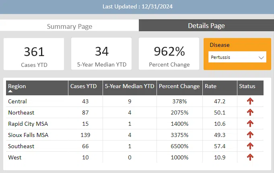
Task: Select the Sioux Falls MSA region row
Action: pyautogui.click(x=28, y=135)
